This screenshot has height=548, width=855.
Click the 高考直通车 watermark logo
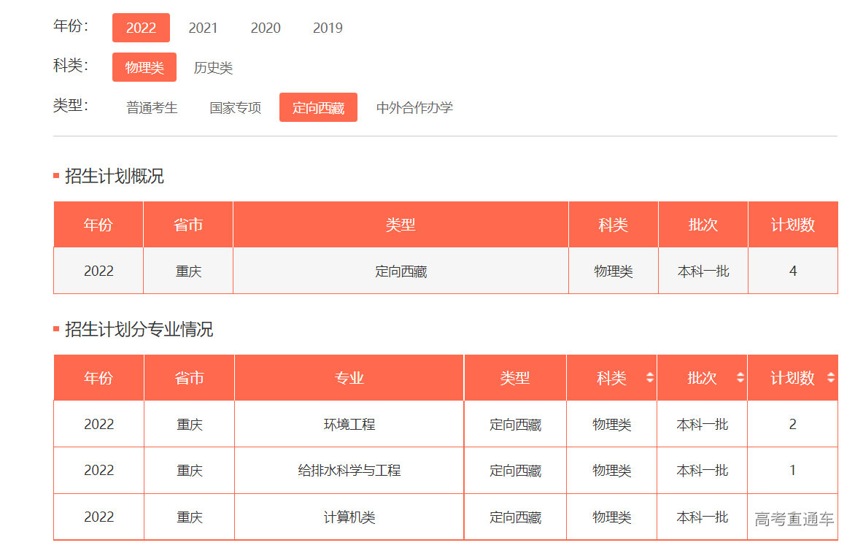tap(794, 520)
